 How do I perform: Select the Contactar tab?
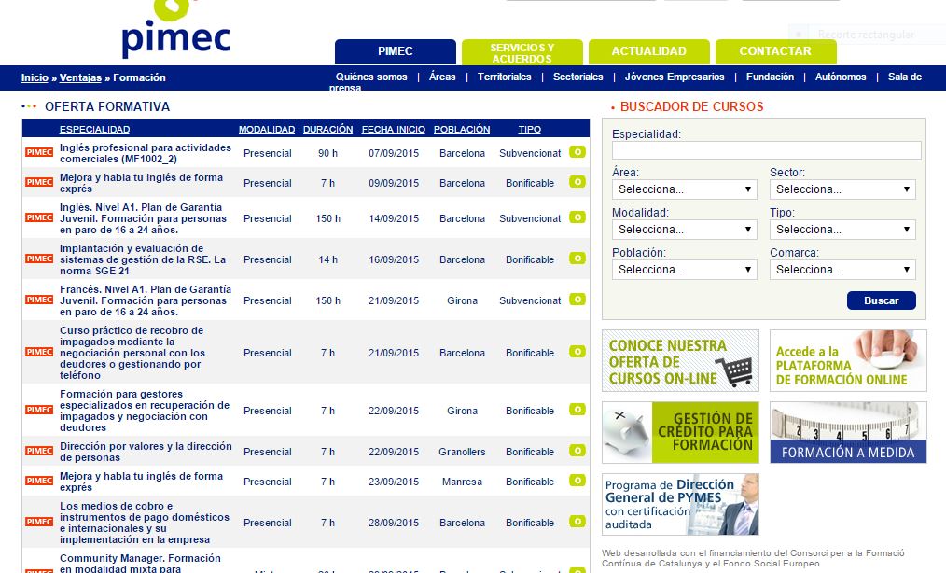[775, 52]
